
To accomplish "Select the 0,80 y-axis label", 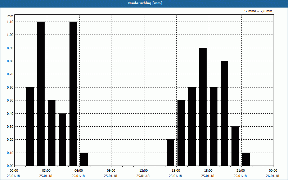I will tap(10, 61).
